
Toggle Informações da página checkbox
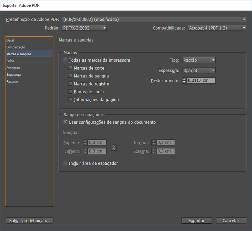(70, 100)
